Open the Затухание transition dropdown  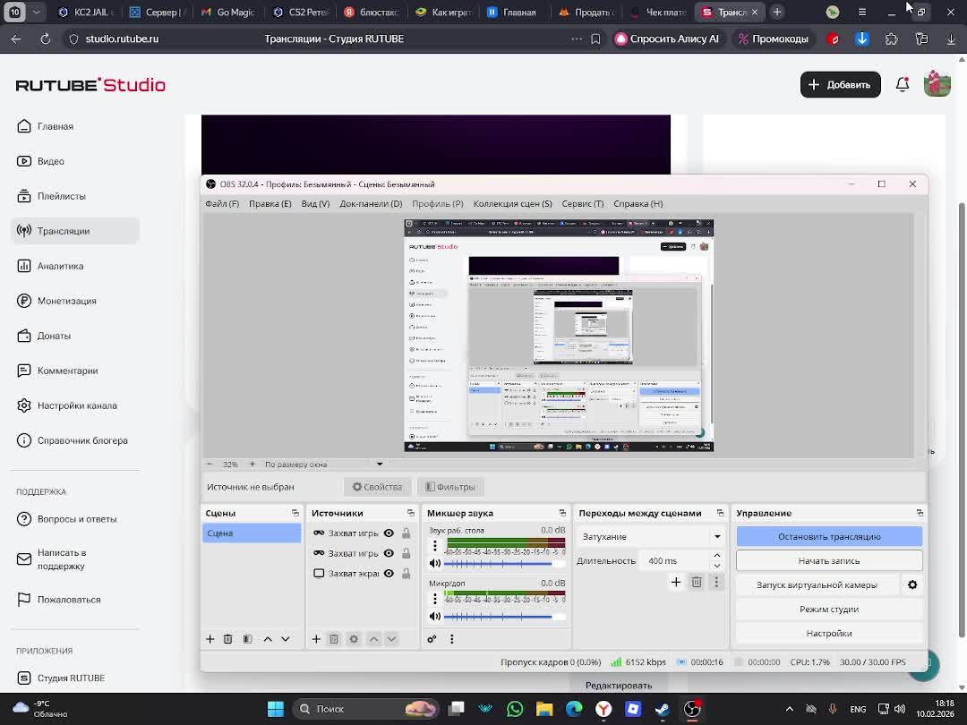tap(651, 537)
